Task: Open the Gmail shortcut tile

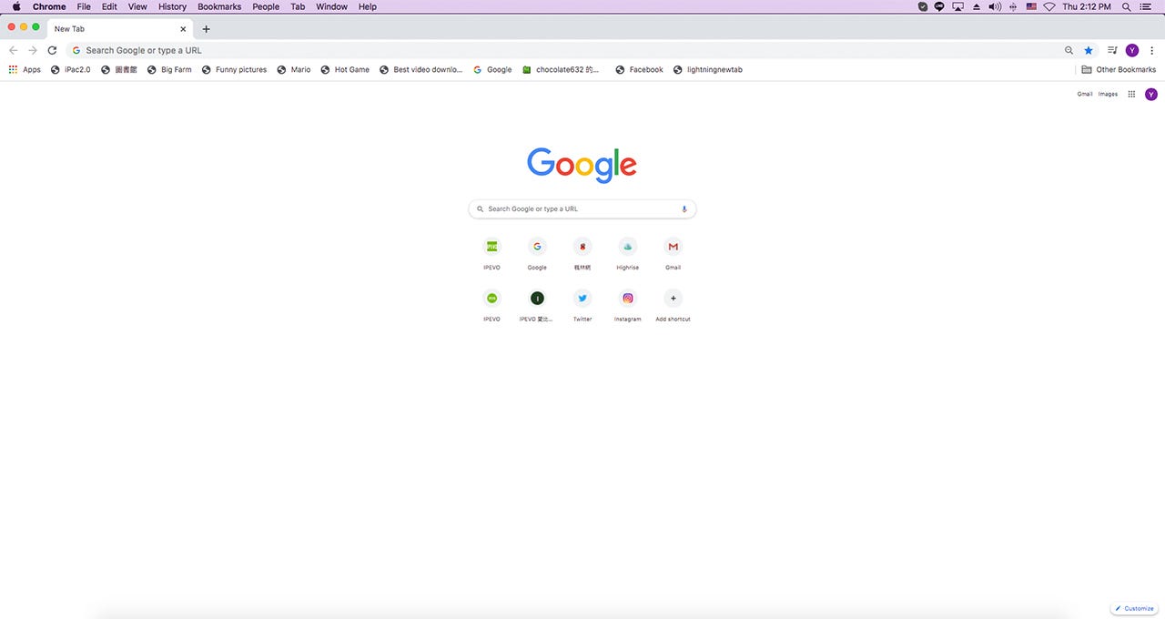Action: [673, 253]
